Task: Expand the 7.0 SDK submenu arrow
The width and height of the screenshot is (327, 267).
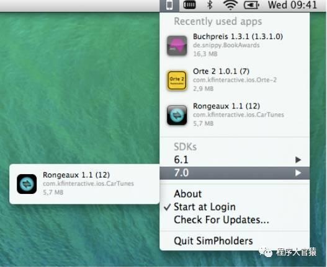Action: click(298, 173)
